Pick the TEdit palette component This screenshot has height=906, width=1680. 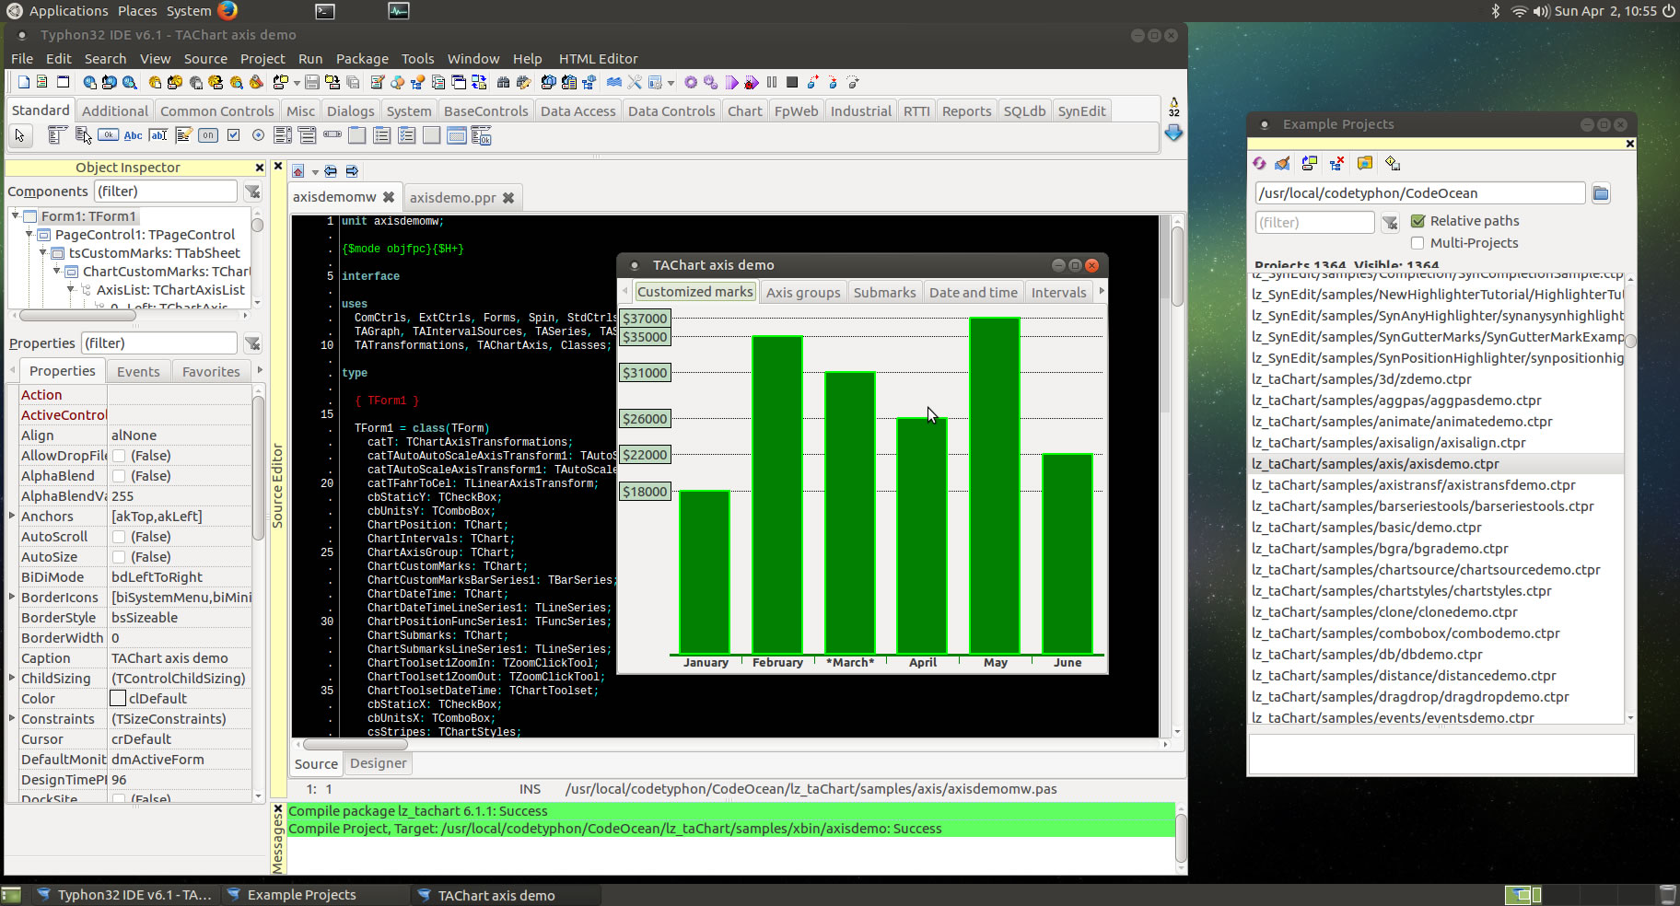(x=158, y=135)
